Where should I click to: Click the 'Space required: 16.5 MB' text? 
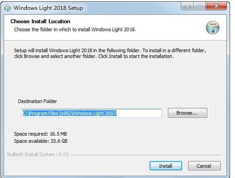tap(40, 134)
